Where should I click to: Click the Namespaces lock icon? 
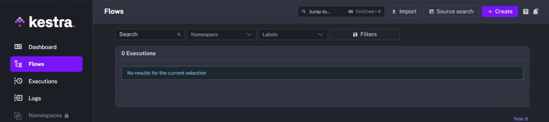click(67, 115)
